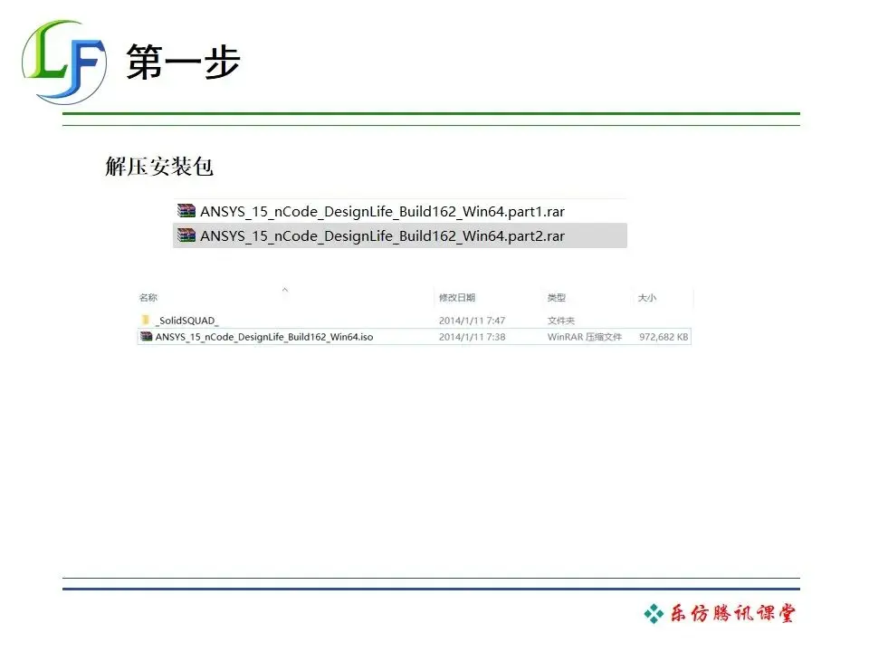Click the 文件夹 type cell
The height and width of the screenshot is (652, 869).
point(561,321)
